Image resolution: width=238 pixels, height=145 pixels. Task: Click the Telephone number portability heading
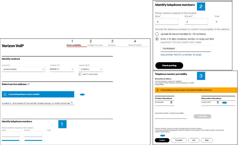[x=171, y=74]
